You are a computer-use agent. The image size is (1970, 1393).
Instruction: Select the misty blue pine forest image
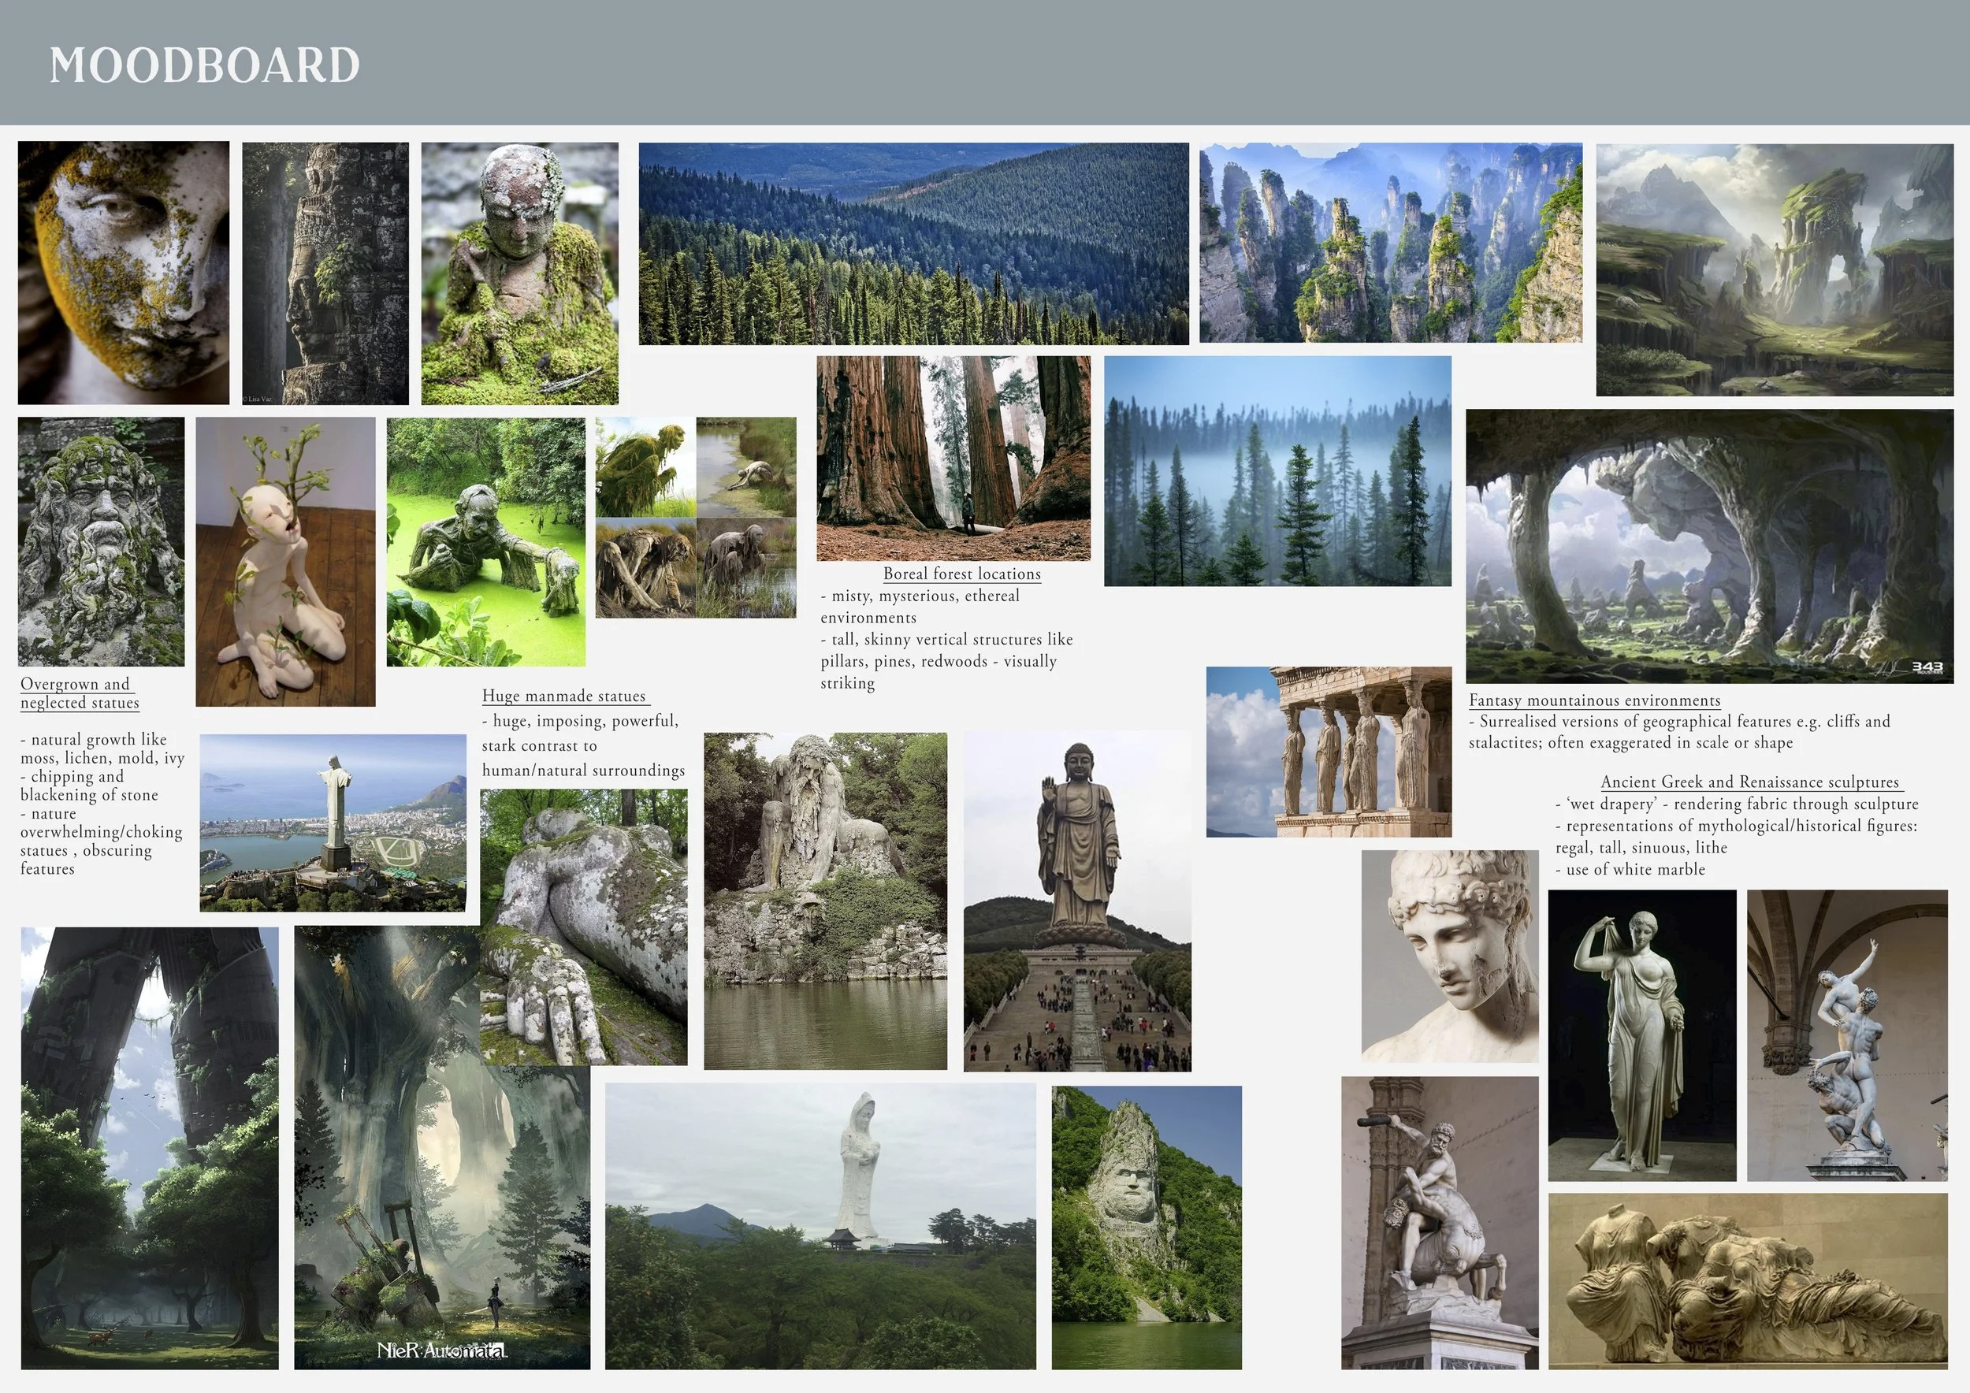click(x=1277, y=471)
